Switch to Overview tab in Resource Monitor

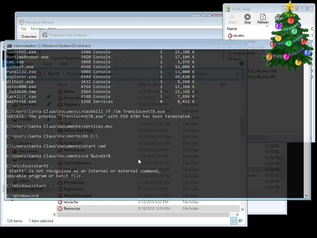click(x=29, y=37)
